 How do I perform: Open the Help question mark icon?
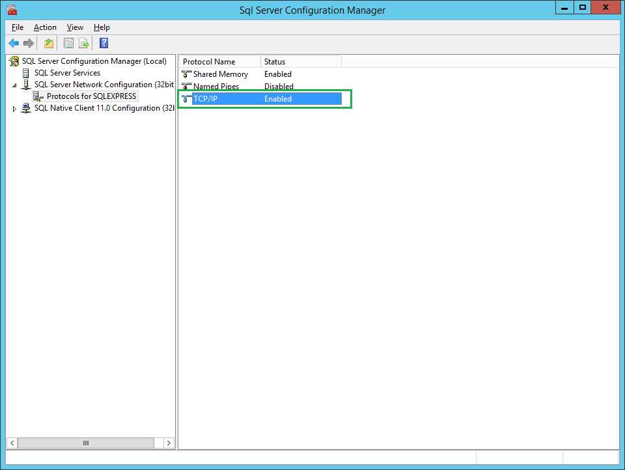pos(104,43)
